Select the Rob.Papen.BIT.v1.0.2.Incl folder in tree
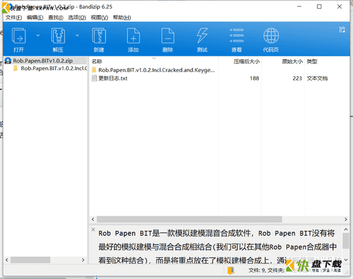Viewport: 353px width, 279px height. point(54,68)
